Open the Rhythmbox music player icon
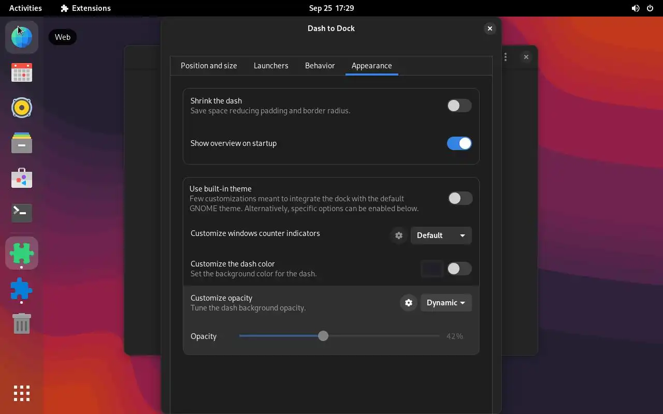 pos(22,108)
